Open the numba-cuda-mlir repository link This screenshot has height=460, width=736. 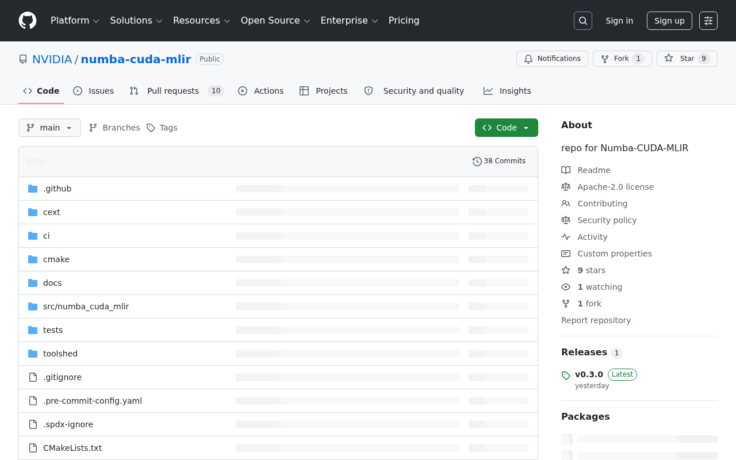(136, 59)
